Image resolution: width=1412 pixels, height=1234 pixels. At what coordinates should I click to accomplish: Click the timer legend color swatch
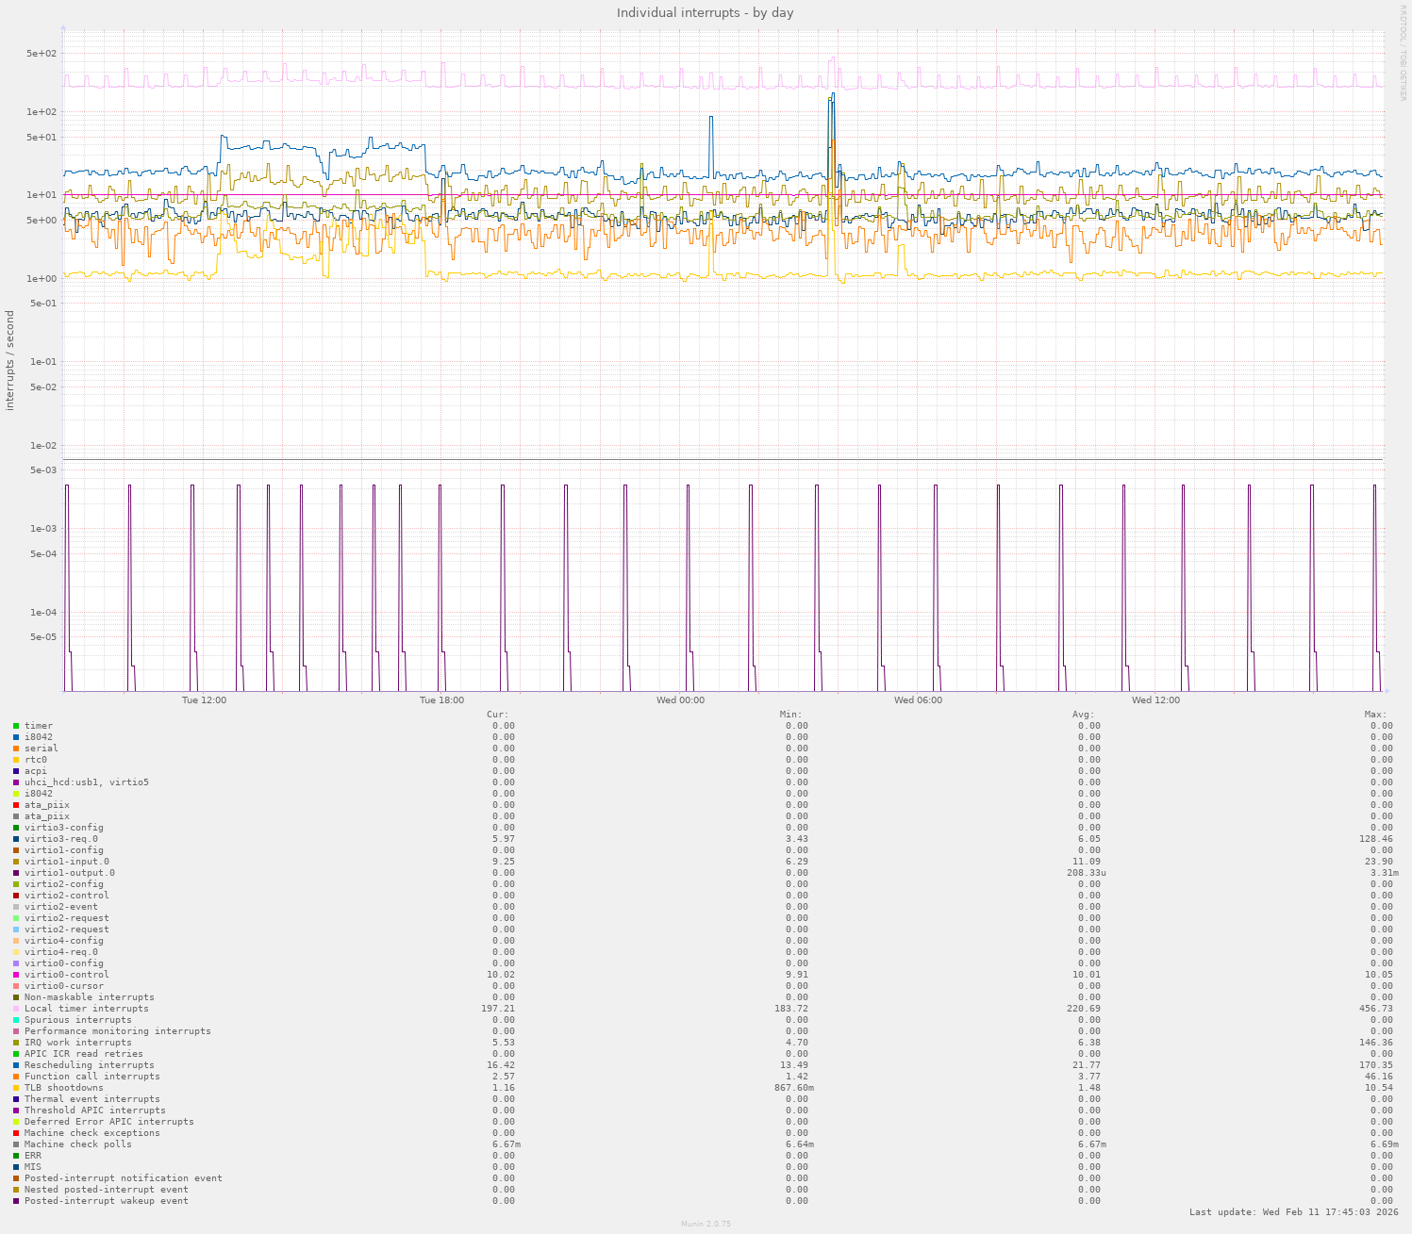(16, 726)
